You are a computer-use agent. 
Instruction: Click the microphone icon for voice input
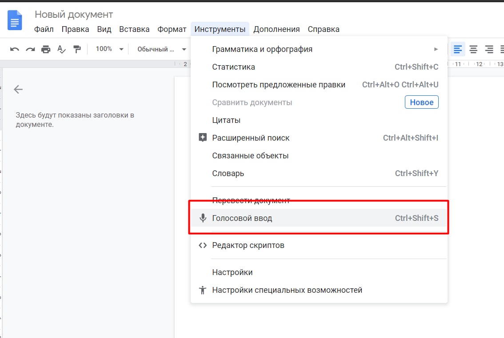(203, 218)
